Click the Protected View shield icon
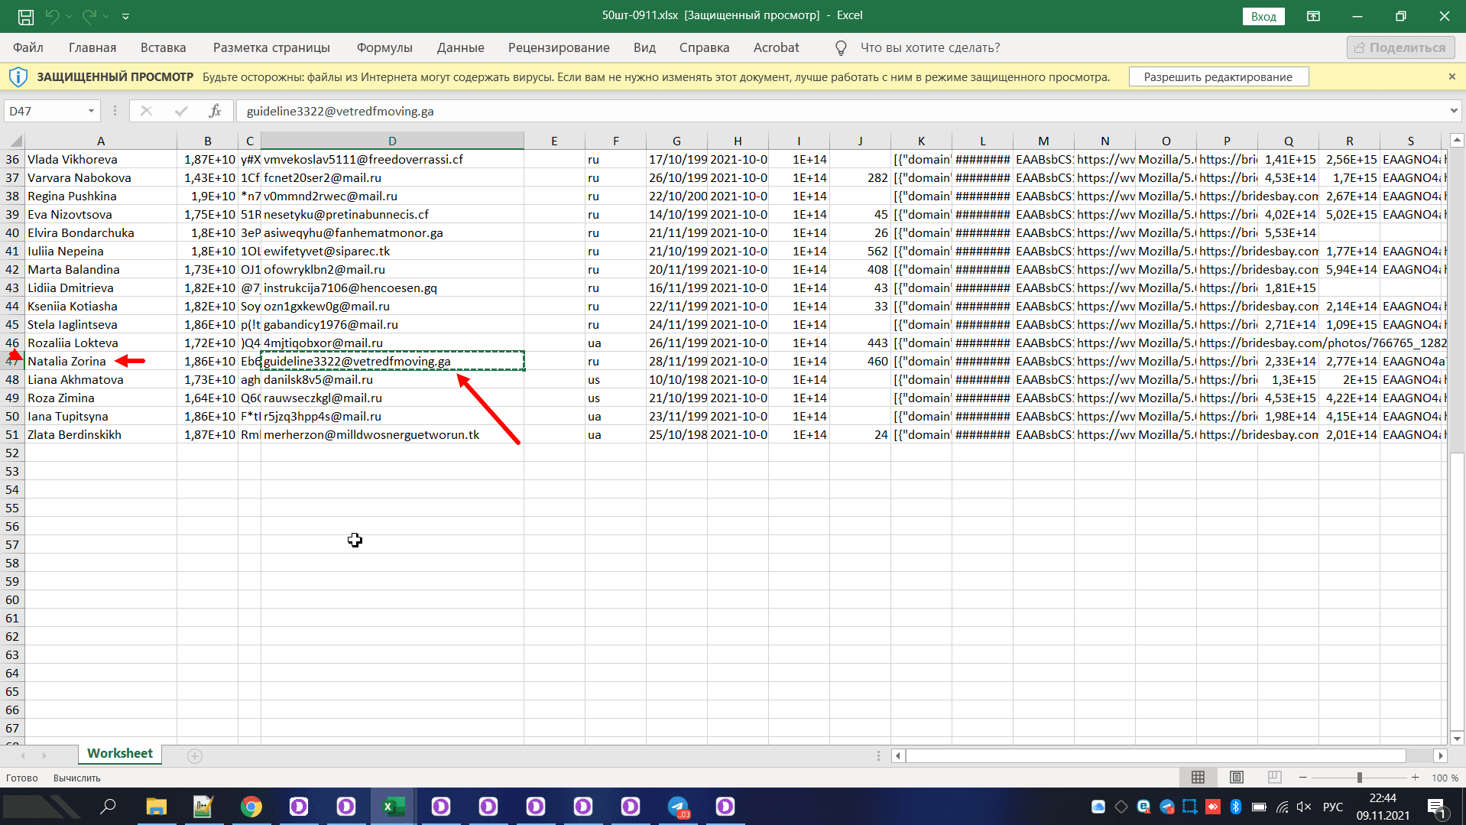The width and height of the screenshot is (1466, 825). [x=18, y=76]
